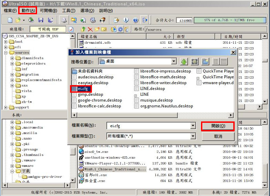Click dialog's Desktop view button
The height and width of the screenshot is (196, 270).
pos(195,62)
